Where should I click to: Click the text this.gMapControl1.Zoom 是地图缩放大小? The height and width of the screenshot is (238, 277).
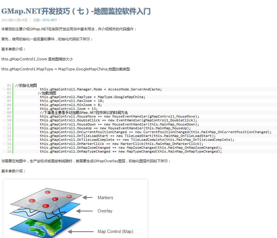[37, 59]
